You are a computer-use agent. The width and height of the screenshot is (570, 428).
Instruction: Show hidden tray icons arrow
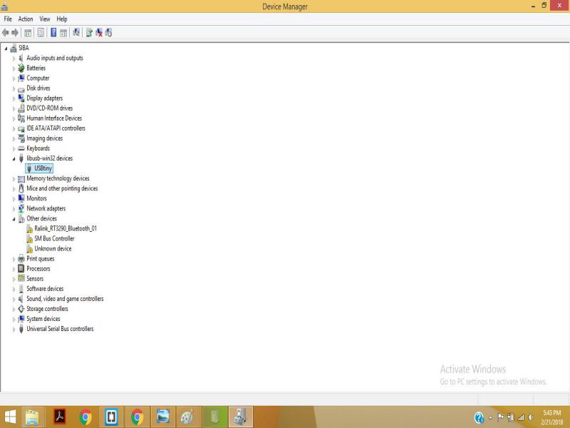point(490,418)
